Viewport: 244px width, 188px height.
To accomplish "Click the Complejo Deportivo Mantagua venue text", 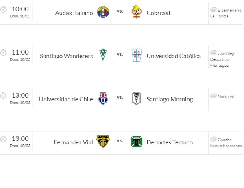I will pyautogui.click(x=223, y=59).
